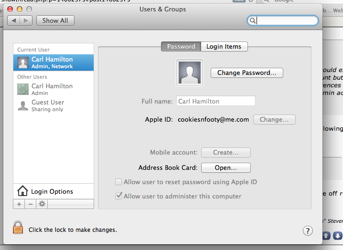Click the lock icon to make changes
This screenshot has width=343, height=250.
(18, 227)
